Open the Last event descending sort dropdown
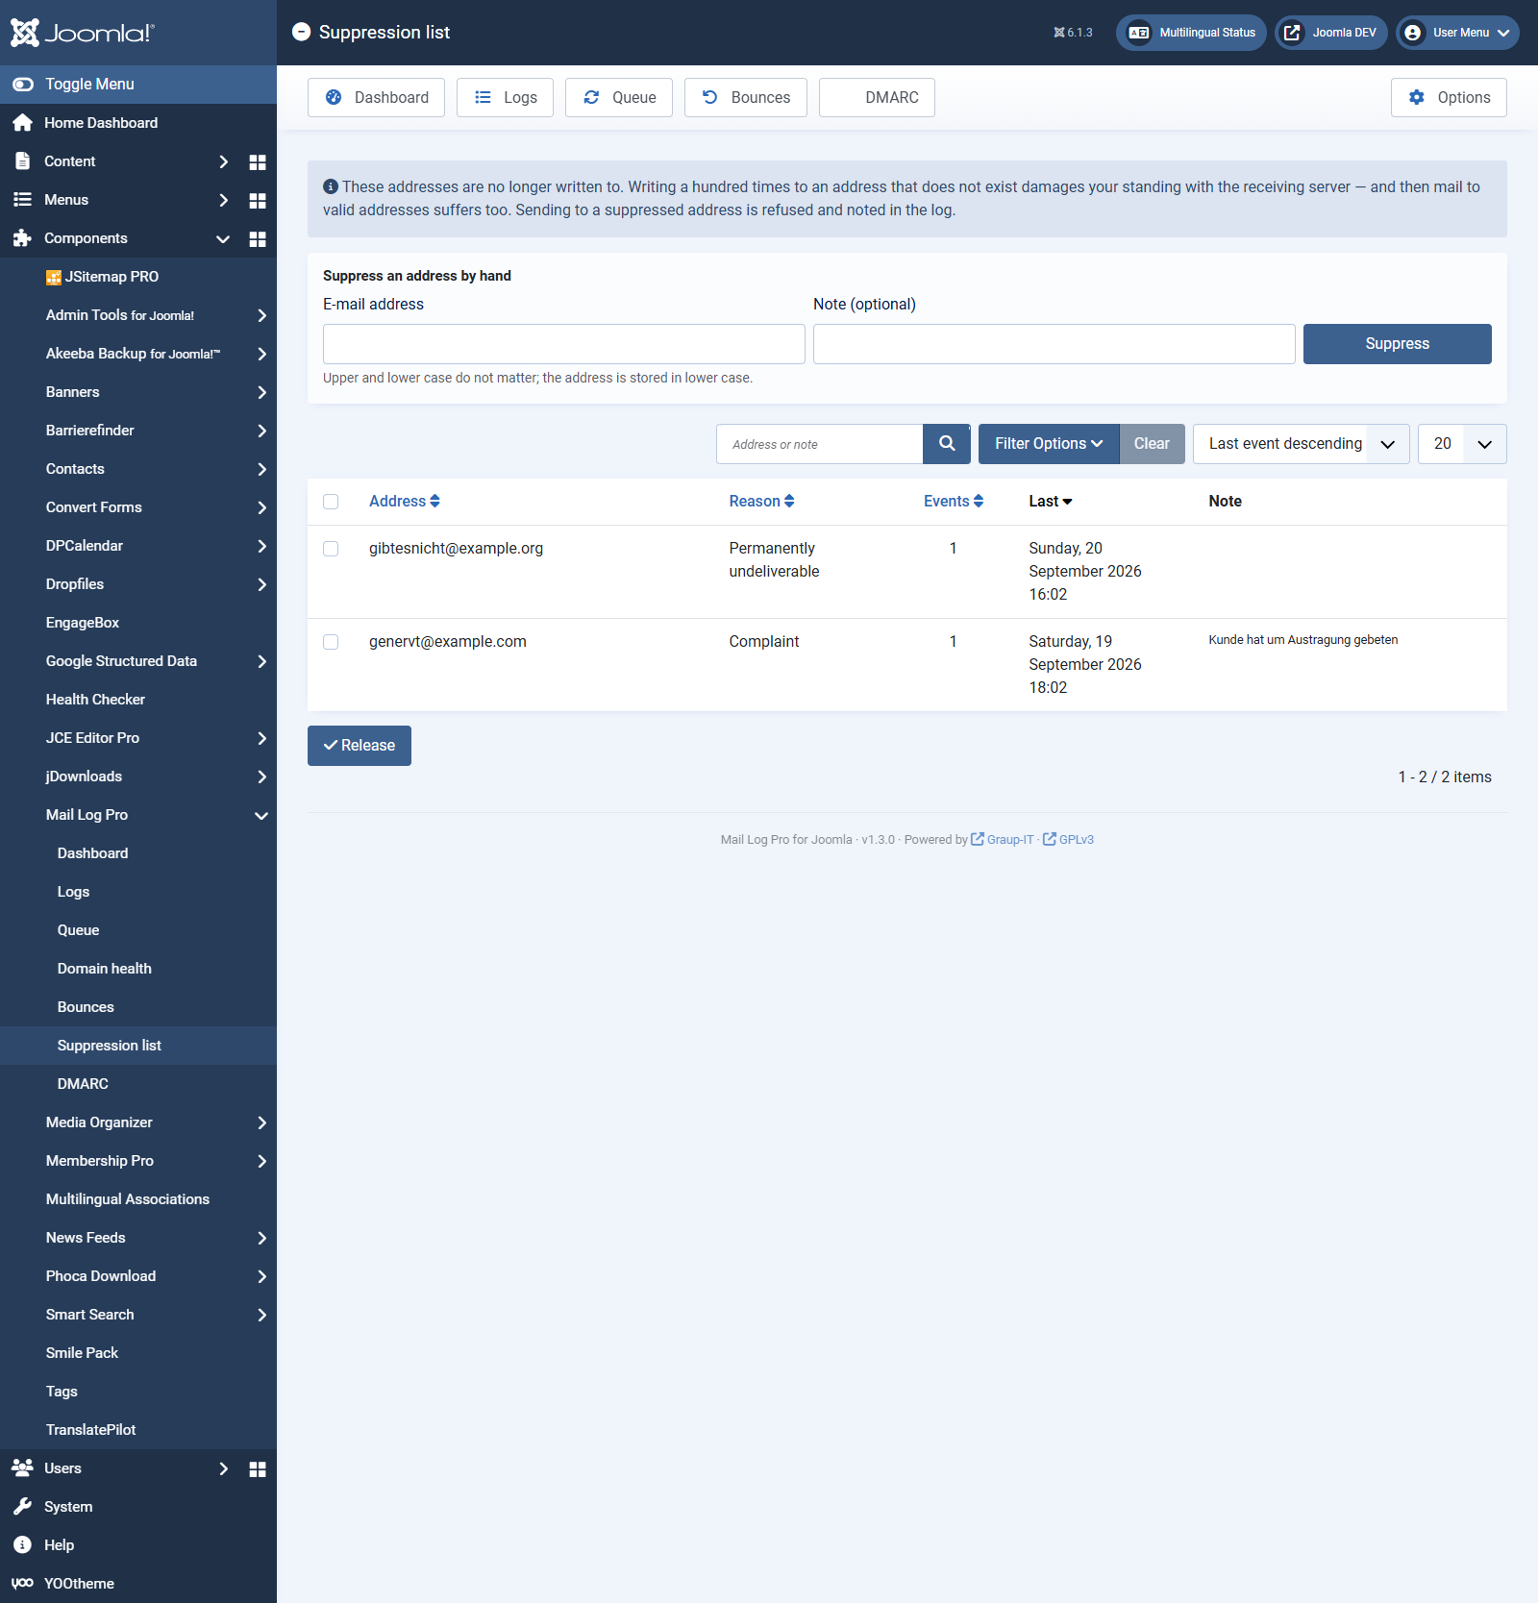The width and height of the screenshot is (1538, 1603). tap(1302, 444)
